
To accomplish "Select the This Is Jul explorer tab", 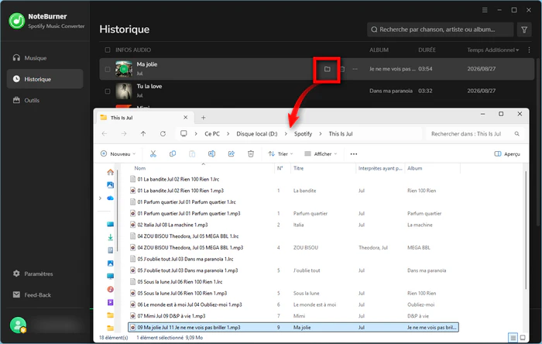I will point(145,118).
